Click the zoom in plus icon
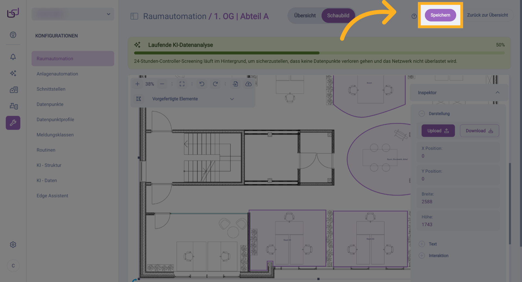 pos(137,84)
